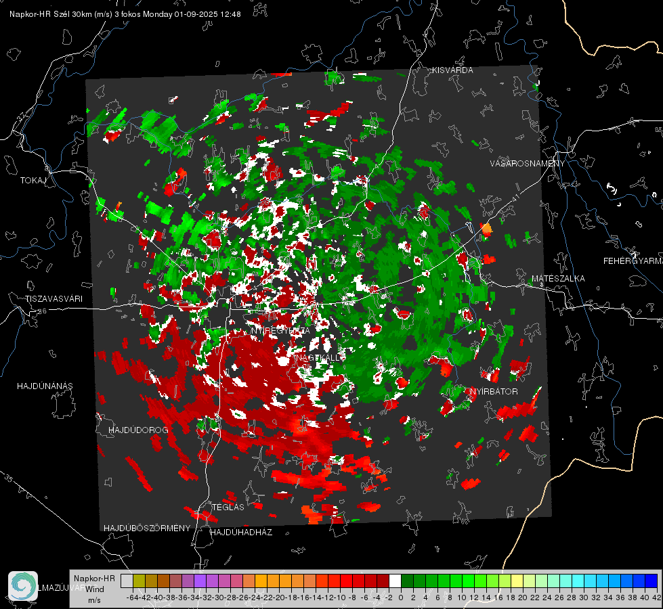The image size is (663, 609).
Task: Select the 'HAJDÚDOROG' label
Action: pyautogui.click(x=138, y=430)
